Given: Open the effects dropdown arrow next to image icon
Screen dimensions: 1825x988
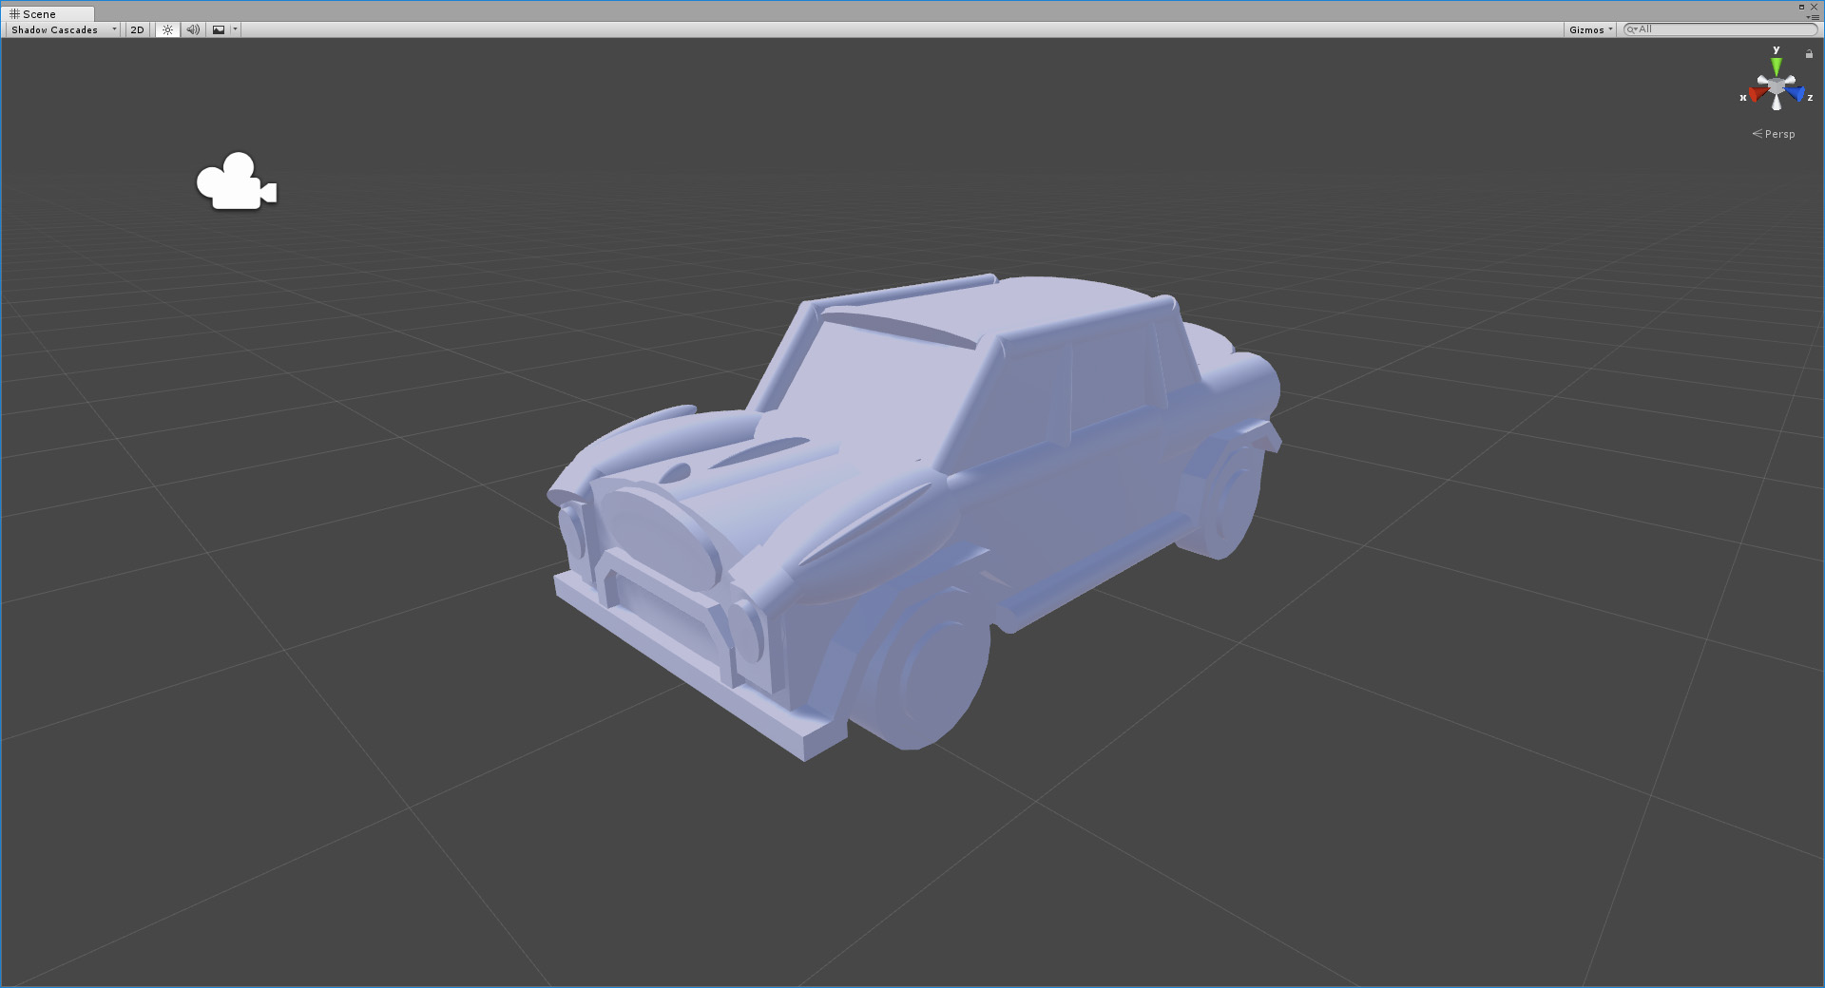Looking at the screenshot, I should (234, 29).
